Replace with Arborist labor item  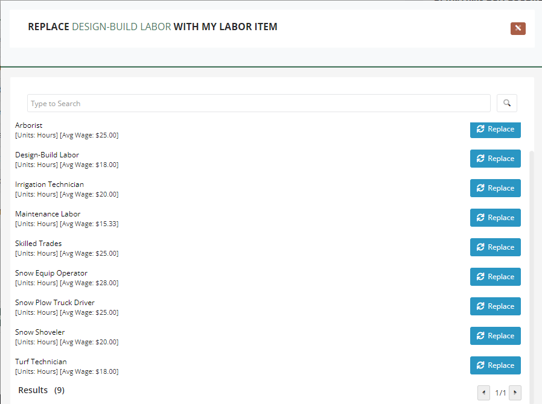(x=495, y=129)
